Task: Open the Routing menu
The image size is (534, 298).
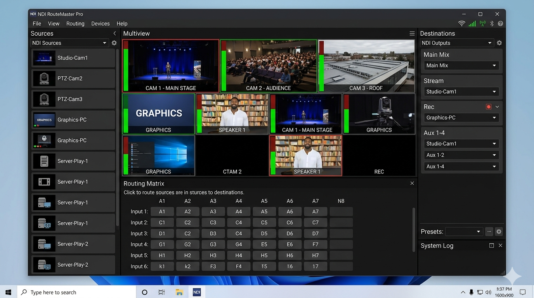Action: pyautogui.click(x=75, y=24)
